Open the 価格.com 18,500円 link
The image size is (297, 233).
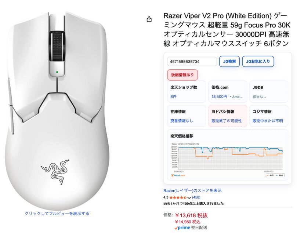click(x=219, y=97)
